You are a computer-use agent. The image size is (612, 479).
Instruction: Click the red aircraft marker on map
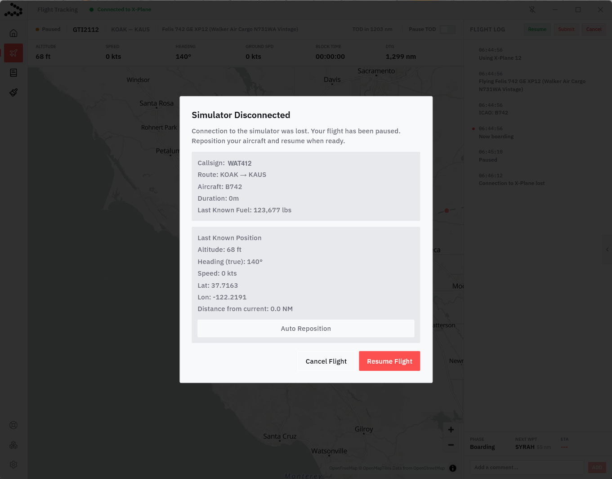pos(447,211)
